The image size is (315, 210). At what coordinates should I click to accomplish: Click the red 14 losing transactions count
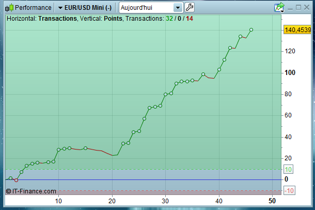[190, 19]
